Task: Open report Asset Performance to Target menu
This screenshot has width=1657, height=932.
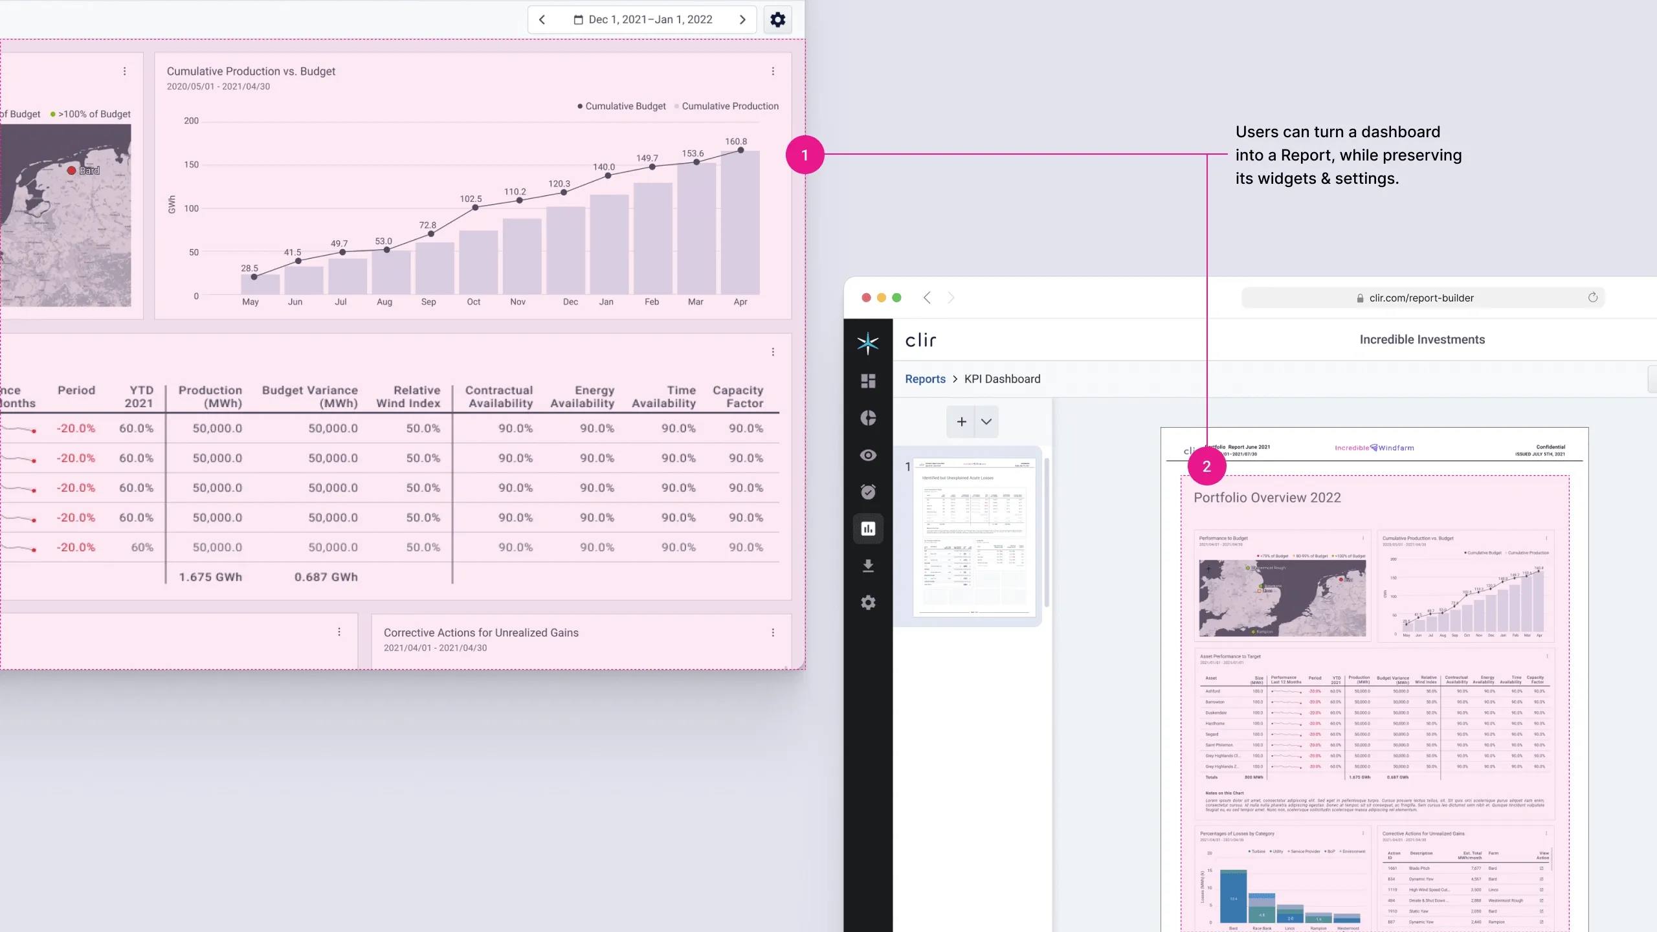Action: click(x=1547, y=656)
